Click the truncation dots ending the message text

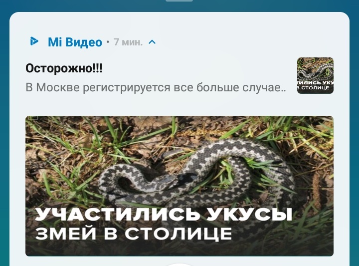283,91
